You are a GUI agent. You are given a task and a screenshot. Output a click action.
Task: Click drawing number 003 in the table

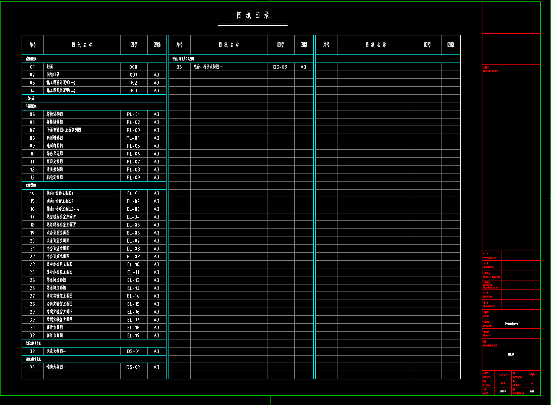coord(133,91)
